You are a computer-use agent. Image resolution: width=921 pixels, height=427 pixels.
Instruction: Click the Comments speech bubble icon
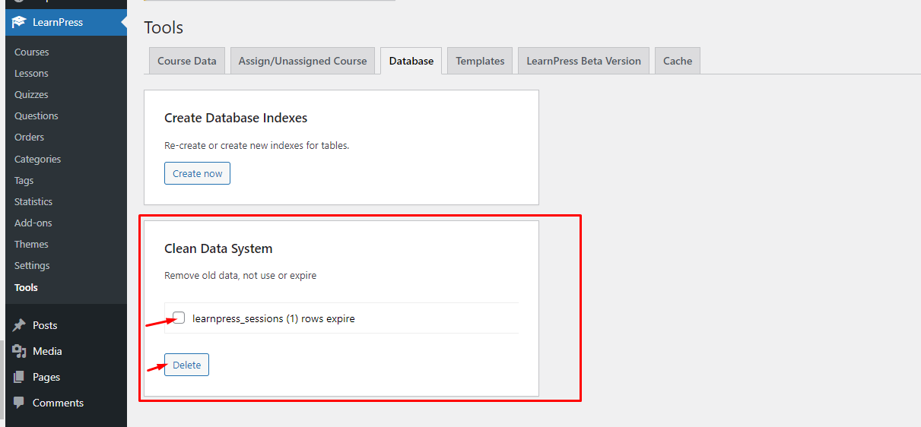coord(19,403)
